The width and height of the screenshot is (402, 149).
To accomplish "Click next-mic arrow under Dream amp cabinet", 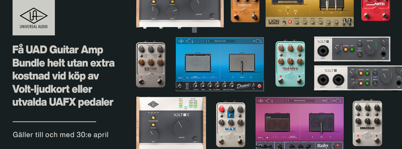I will point(250,77).
